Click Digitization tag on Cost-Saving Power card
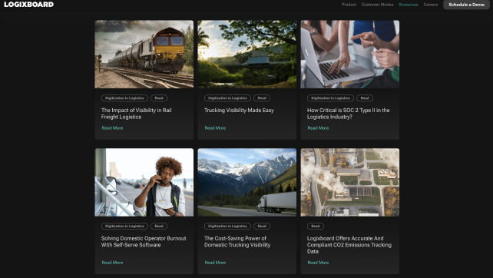This screenshot has height=278, width=493. 227,226
